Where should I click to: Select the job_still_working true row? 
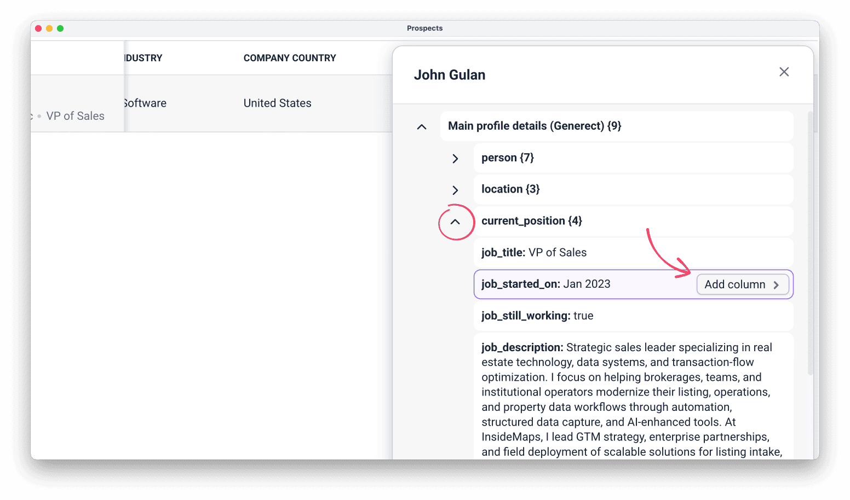(633, 316)
